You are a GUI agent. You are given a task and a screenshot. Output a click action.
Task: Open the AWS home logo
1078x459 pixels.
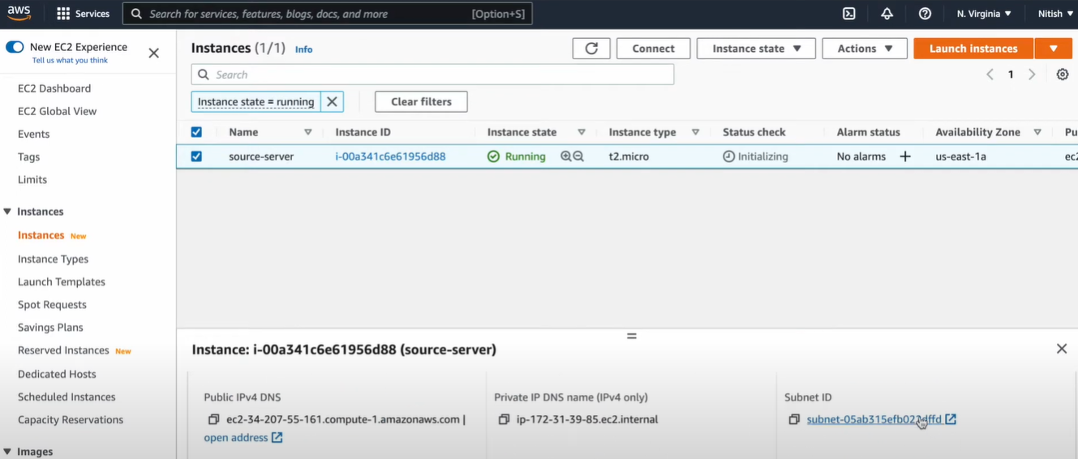click(19, 13)
